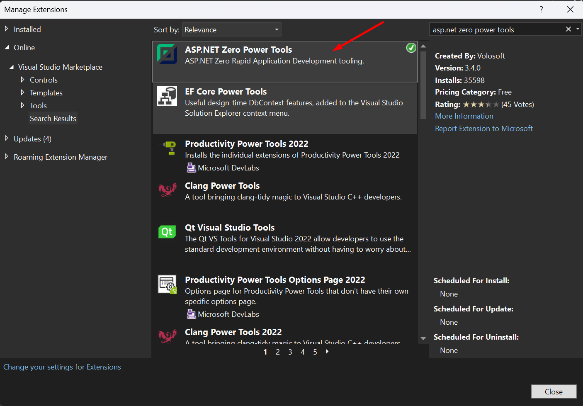Select Productivity Power Tools 2022 title
The image size is (583, 406).
coord(247,144)
